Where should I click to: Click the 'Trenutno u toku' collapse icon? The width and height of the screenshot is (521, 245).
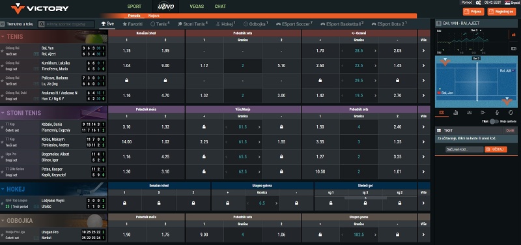click(3, 24)
